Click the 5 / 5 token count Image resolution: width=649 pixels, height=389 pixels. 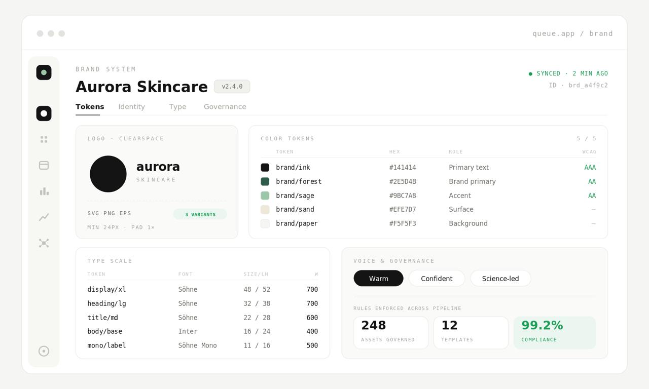[x=586, y=138]
